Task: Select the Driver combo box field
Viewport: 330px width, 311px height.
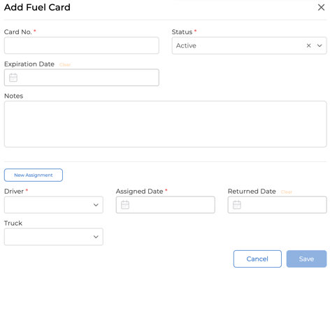Action: pos(54,205)
